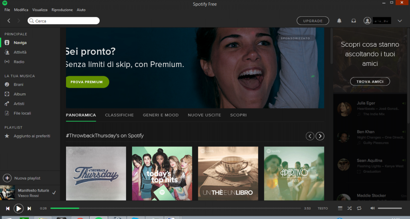Switch to the SCOPRI tab

click(239, 115)
